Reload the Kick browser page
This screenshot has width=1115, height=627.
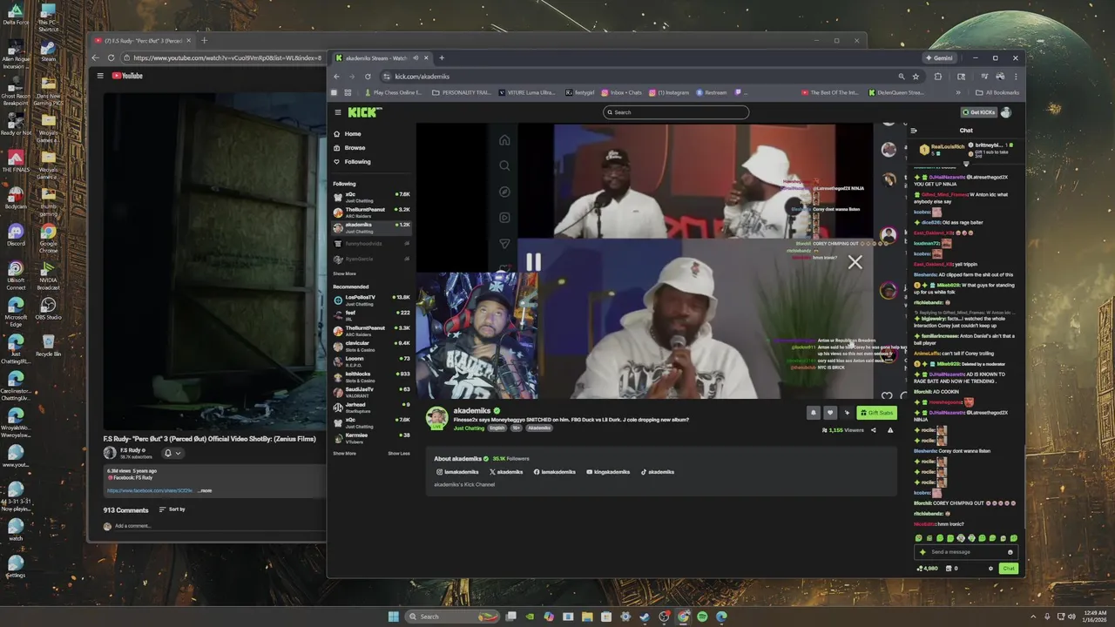(368, 77)
